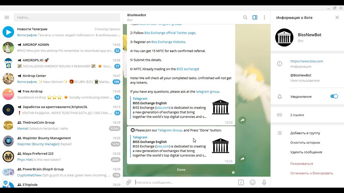Viewport: 344px width, 193px height.
Task: Open PowerBrain.Shop® Group chat
Action: [62, 172]
